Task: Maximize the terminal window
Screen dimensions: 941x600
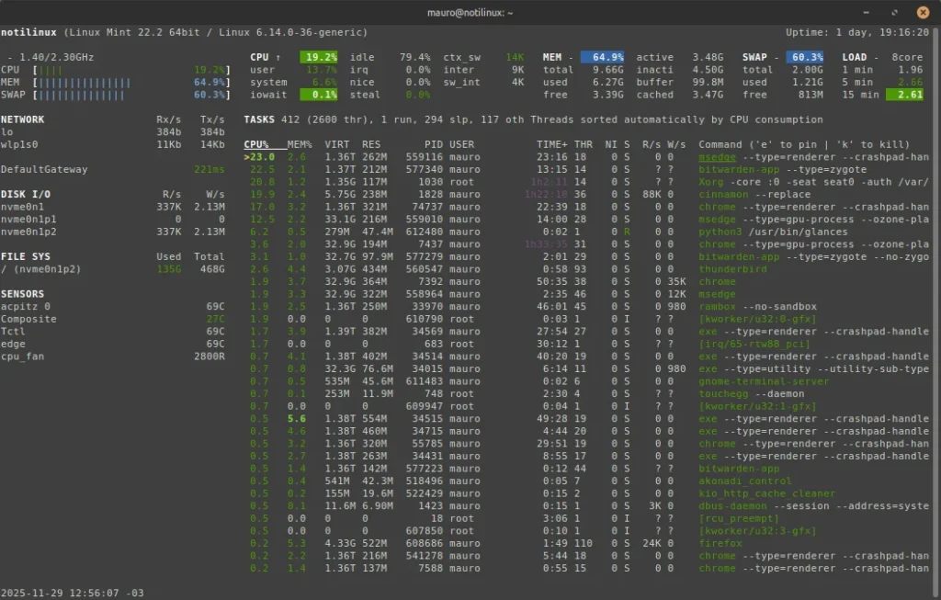Action: click(894, 12)
